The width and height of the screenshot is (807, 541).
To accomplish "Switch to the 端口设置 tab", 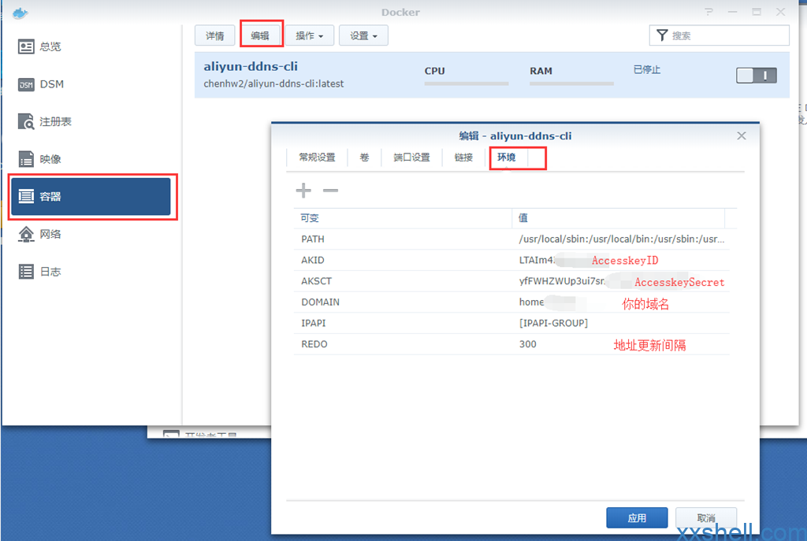I will point(411,157).
